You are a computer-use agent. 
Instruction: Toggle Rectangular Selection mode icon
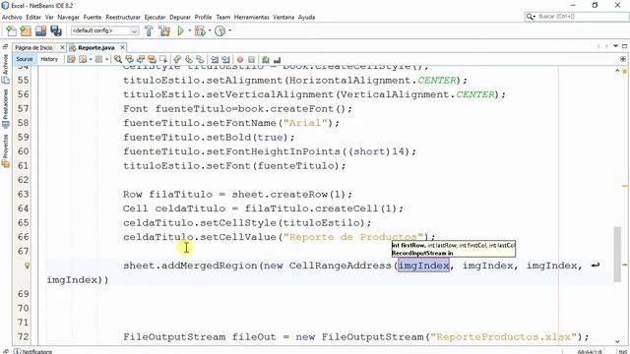(x=163, y=59)
